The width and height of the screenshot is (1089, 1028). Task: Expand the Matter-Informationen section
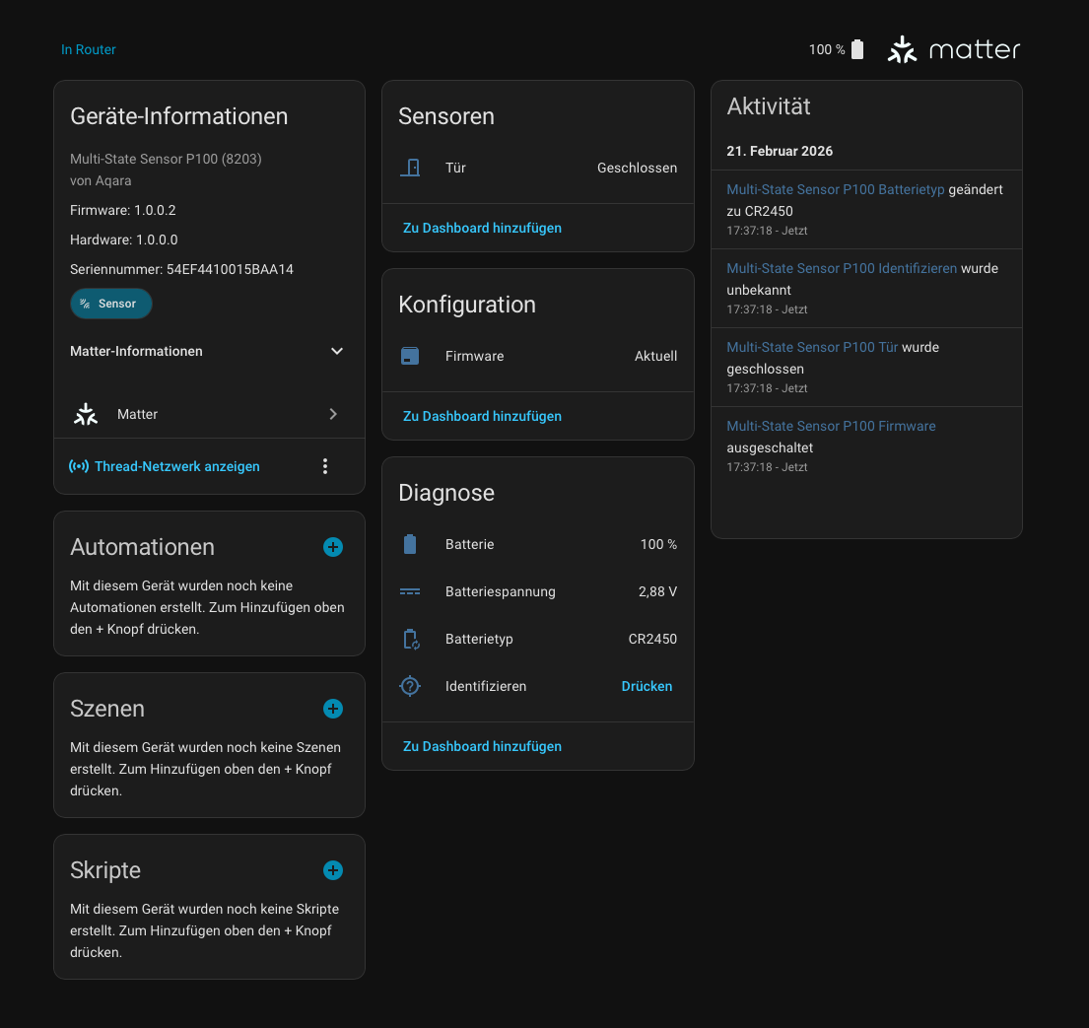[x=337, y=351]
